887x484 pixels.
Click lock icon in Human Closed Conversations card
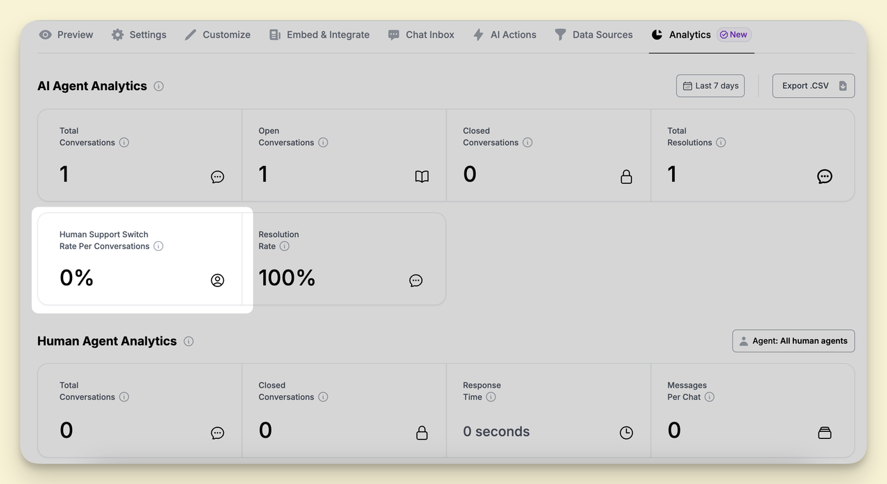pyautogui.click(x=422, y=433)
